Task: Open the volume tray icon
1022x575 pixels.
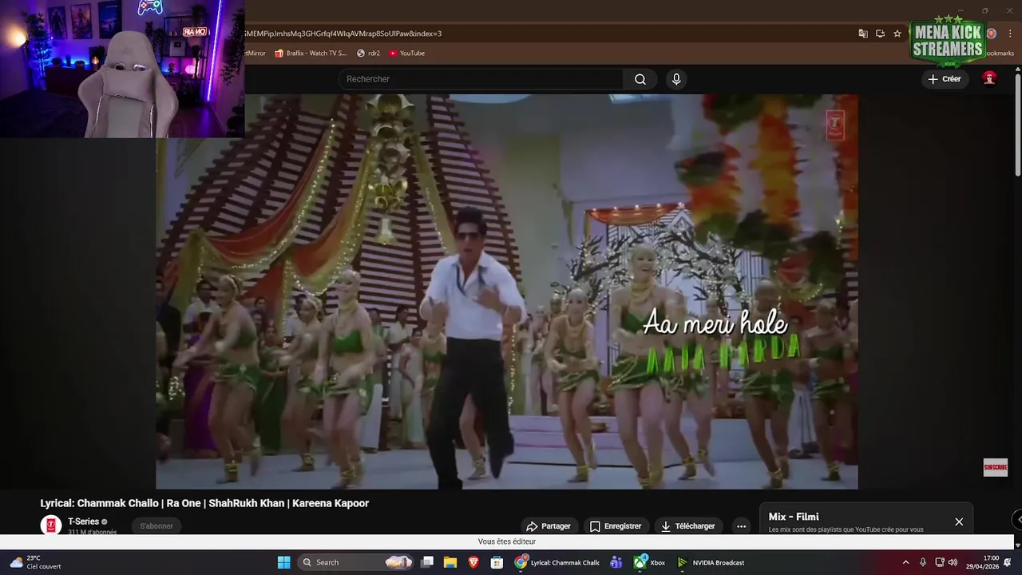Action: [x=953, y=562]
